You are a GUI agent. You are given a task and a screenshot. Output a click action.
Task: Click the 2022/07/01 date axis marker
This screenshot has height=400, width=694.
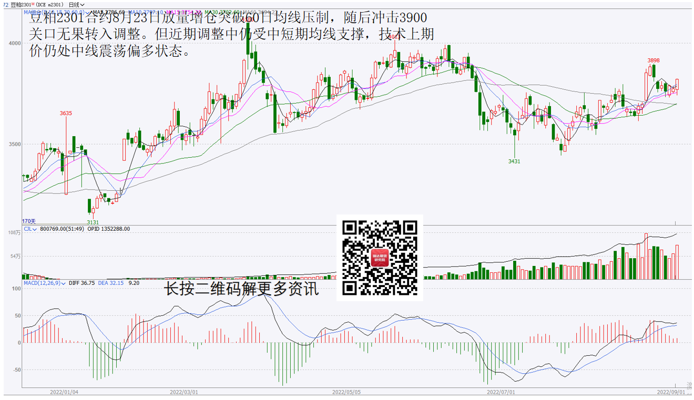point(501,392)
